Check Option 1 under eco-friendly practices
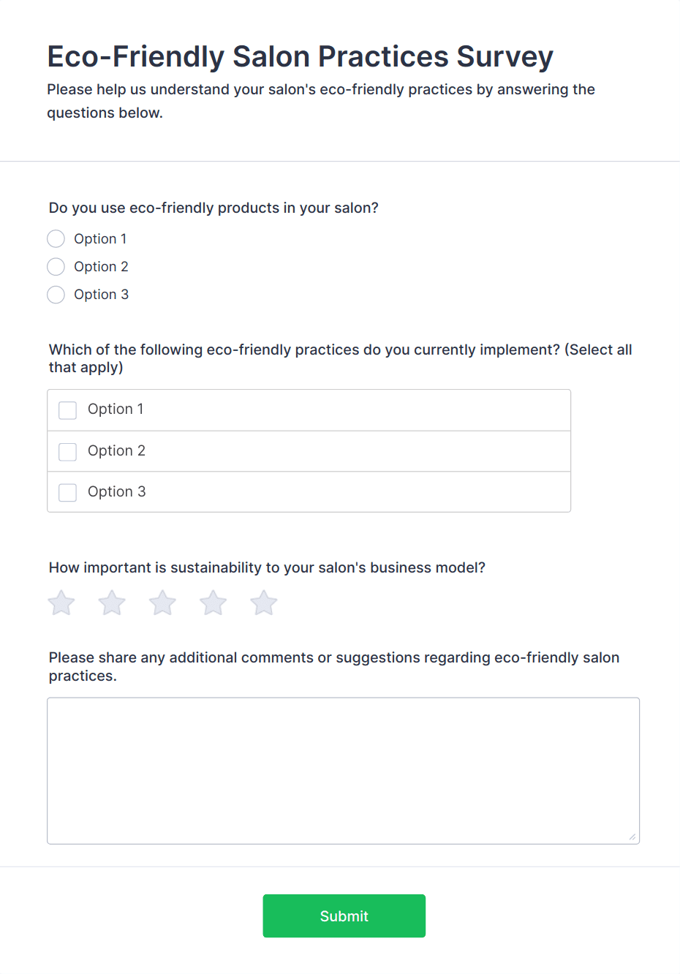Viewport: 680px width, 974px height. 67,410
